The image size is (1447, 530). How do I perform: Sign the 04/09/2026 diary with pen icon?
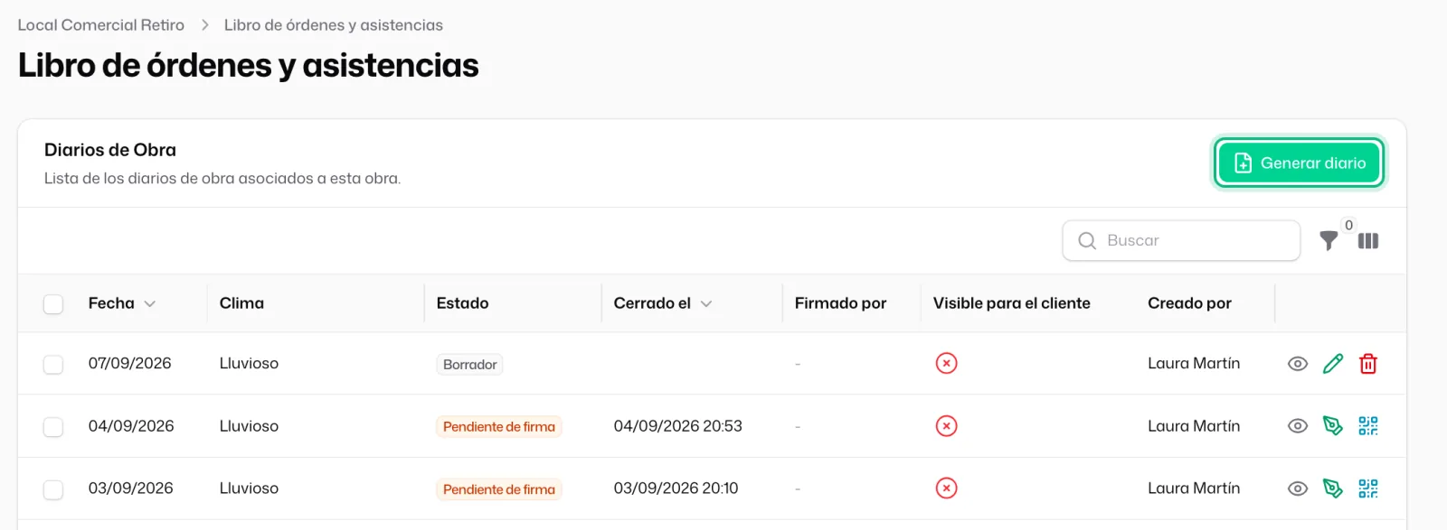(x=1333, y=426)
